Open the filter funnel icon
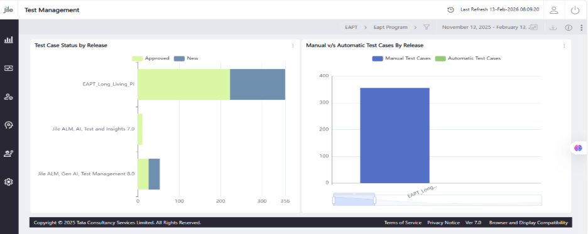Image resolution: width=588 pixels, height=234 pixels. point(427,27)
